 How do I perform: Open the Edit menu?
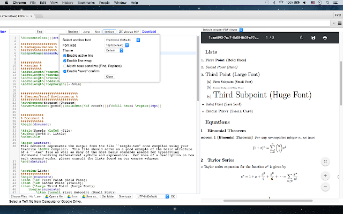(x=43, y=3)
